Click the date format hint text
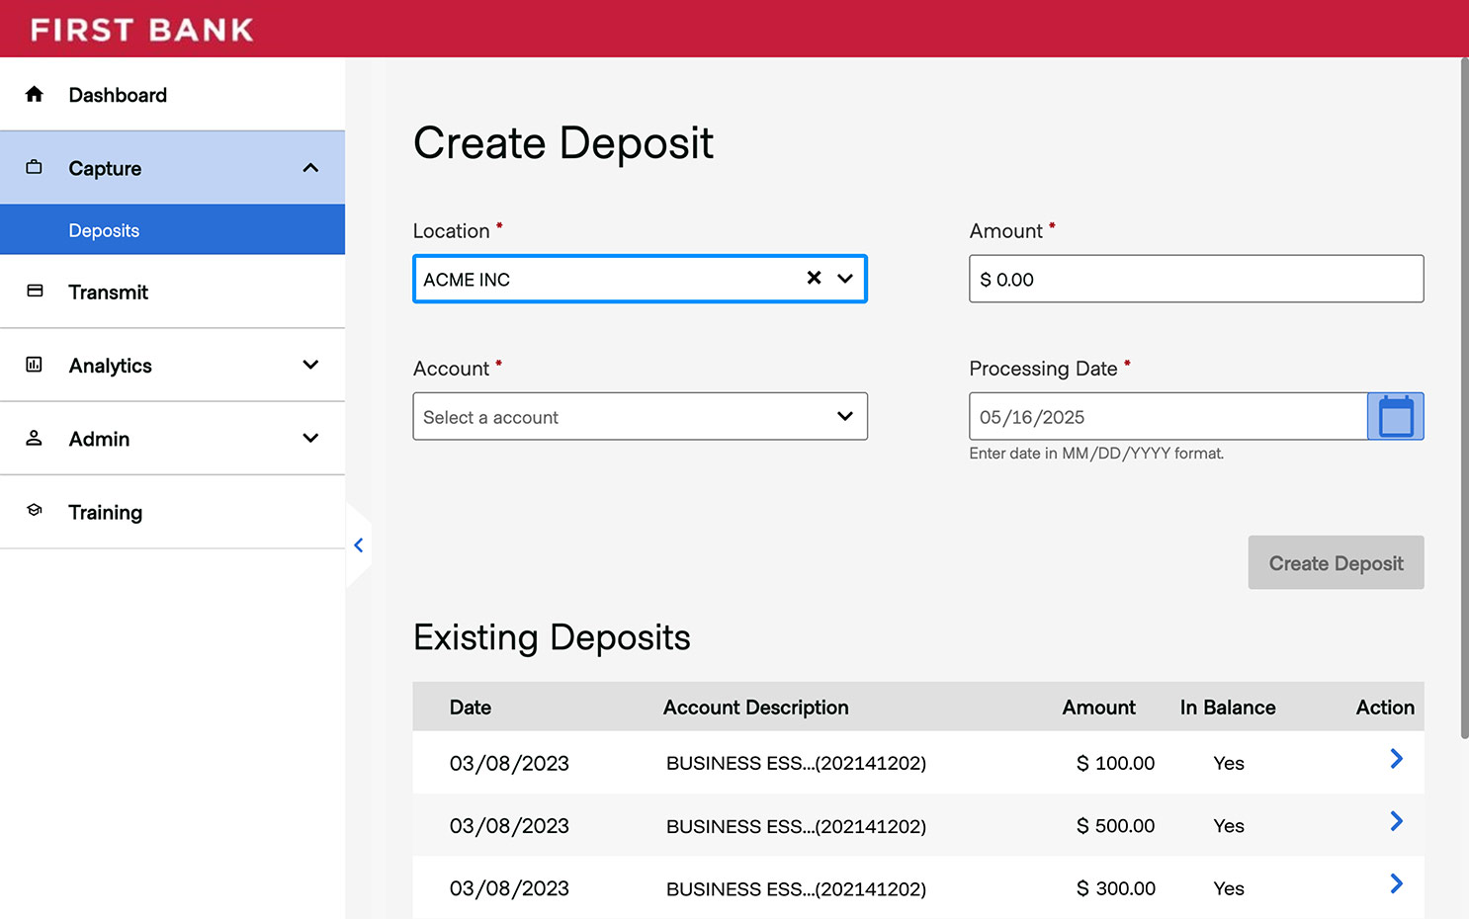This screenshot has width=1469, height=919. (1096, 454)
